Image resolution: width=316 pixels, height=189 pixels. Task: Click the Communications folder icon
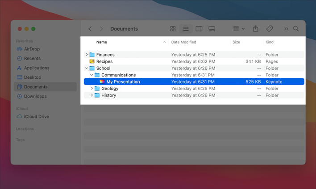coord(97,75)
